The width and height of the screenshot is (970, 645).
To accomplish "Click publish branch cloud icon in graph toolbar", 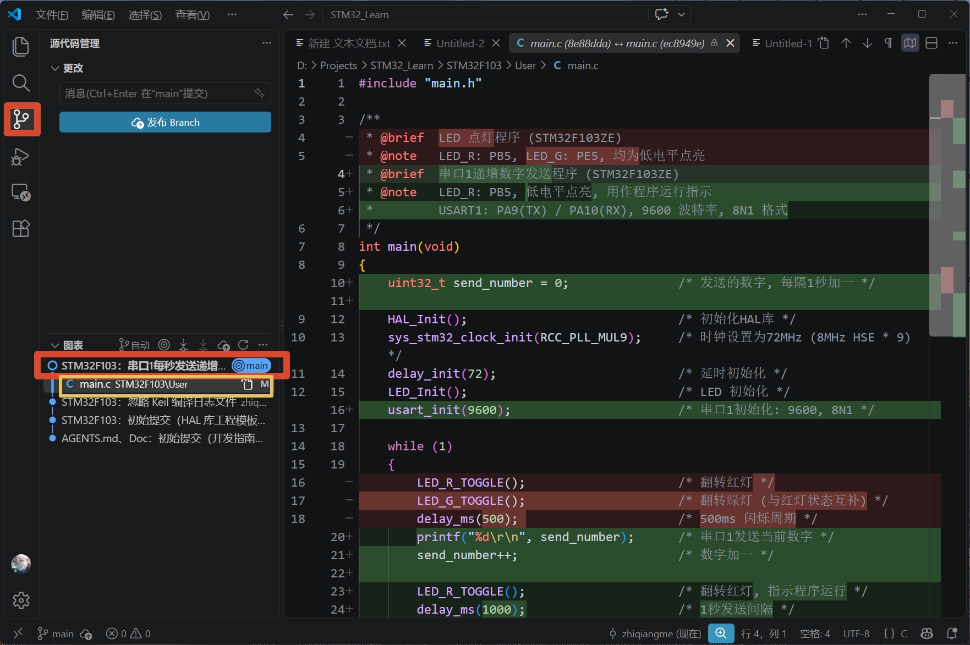I will point(223,345).
